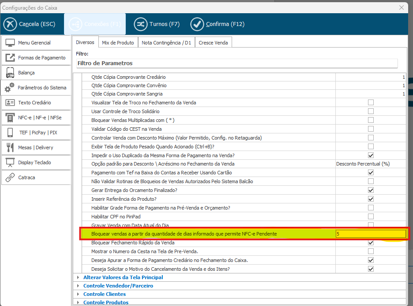Viewport: 413px width, 306px height.
Task: Toggle Habilitar CPF no PinPad checkbox
Action: [x=371, y=216]
